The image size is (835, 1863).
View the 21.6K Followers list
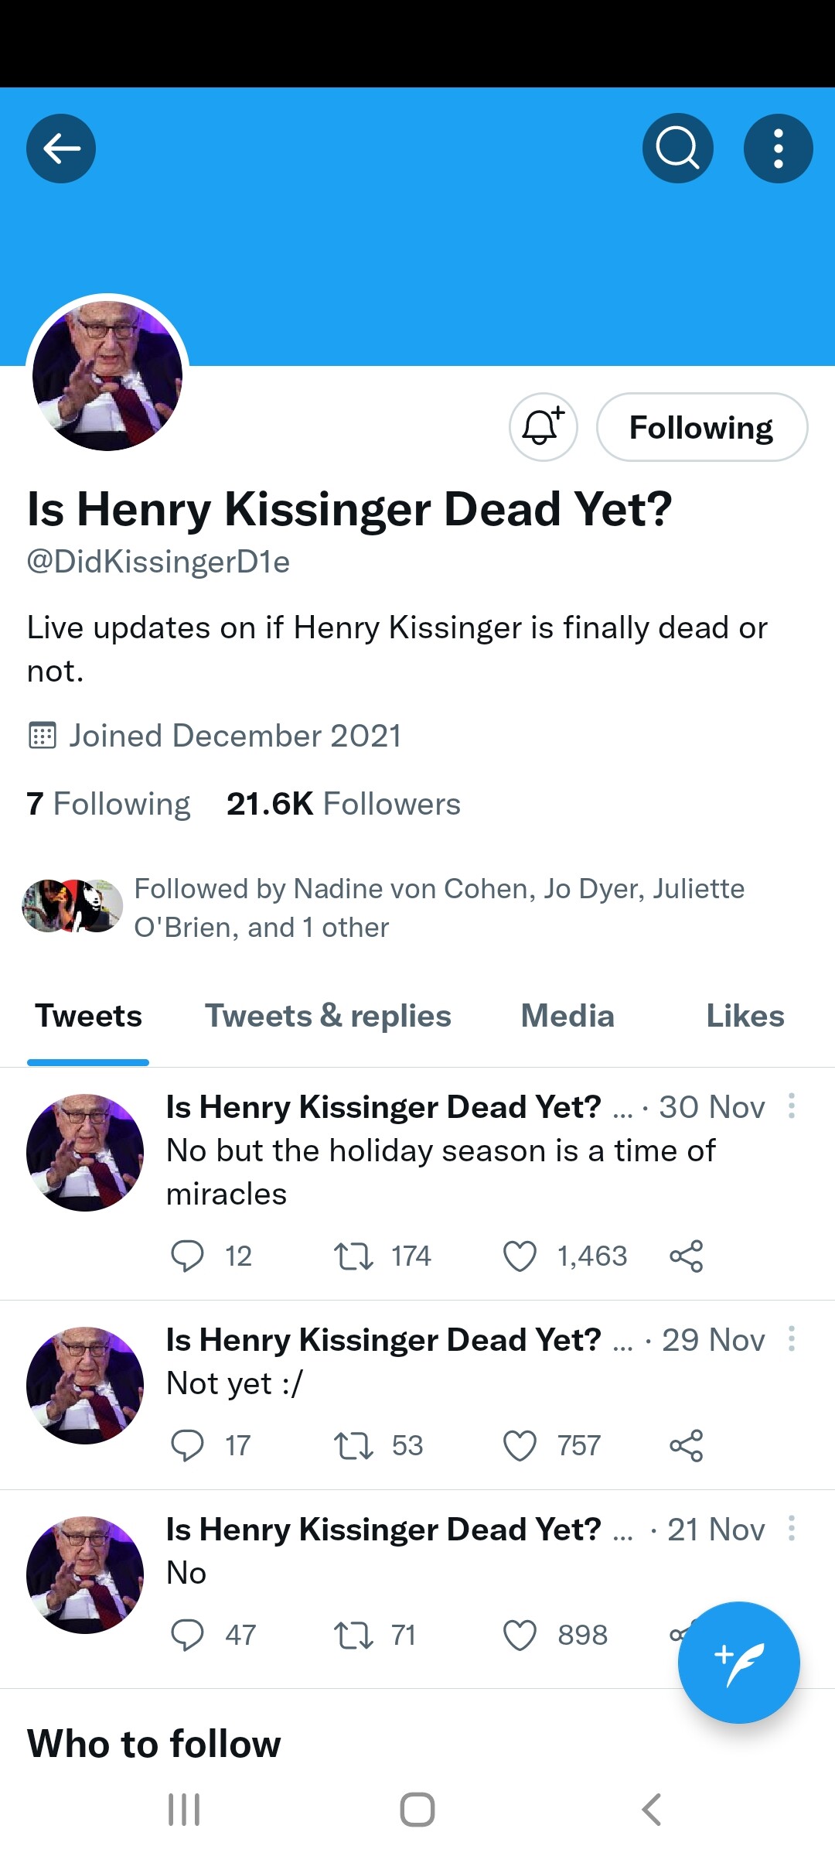tap(343, 804)
